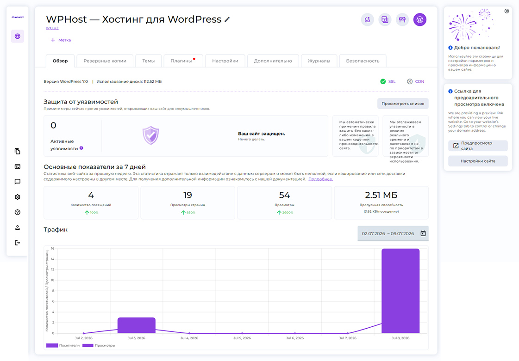Click the Защита от уязвимостей heading

pyautogui.click(x=81, y=102)
